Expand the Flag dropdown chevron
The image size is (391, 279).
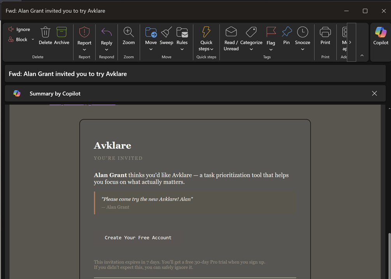click(x=271, y=50)
